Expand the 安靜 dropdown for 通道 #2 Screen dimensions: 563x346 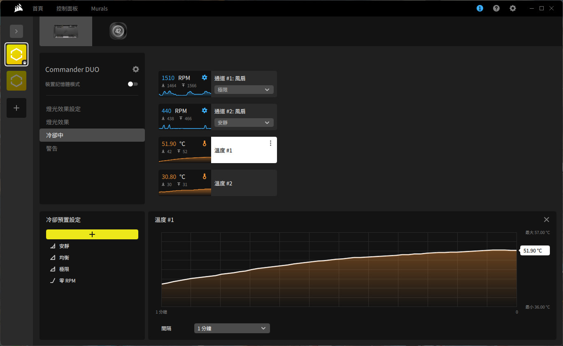(244, 123)
